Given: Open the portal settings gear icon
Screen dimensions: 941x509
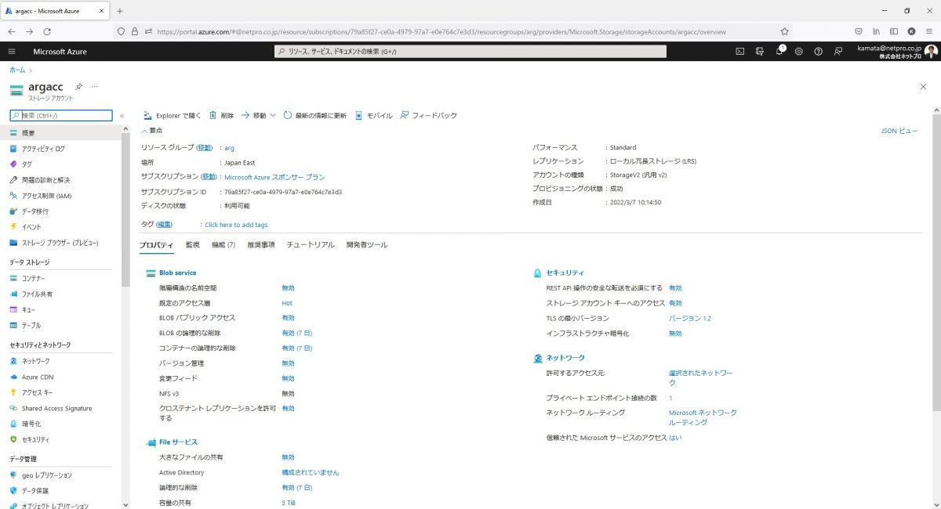Looking at the screenshot, I should (798, 50).
